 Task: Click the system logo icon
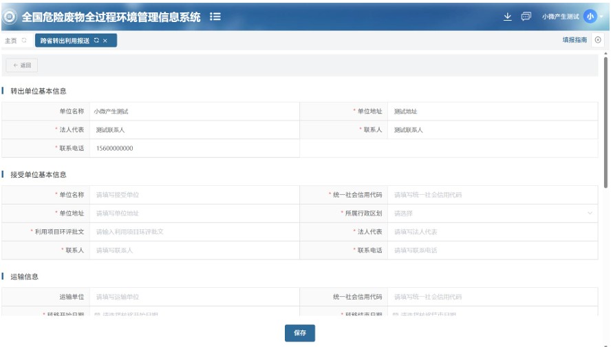coord(10,17)
